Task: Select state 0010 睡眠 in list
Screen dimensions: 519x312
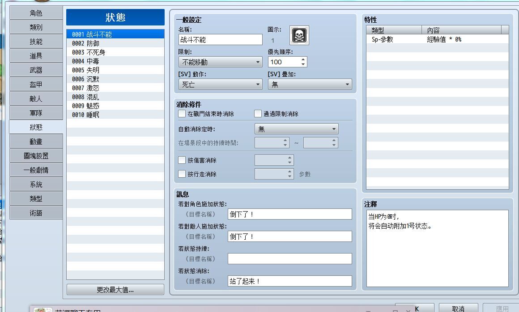Action: click(x=115, y=115)
